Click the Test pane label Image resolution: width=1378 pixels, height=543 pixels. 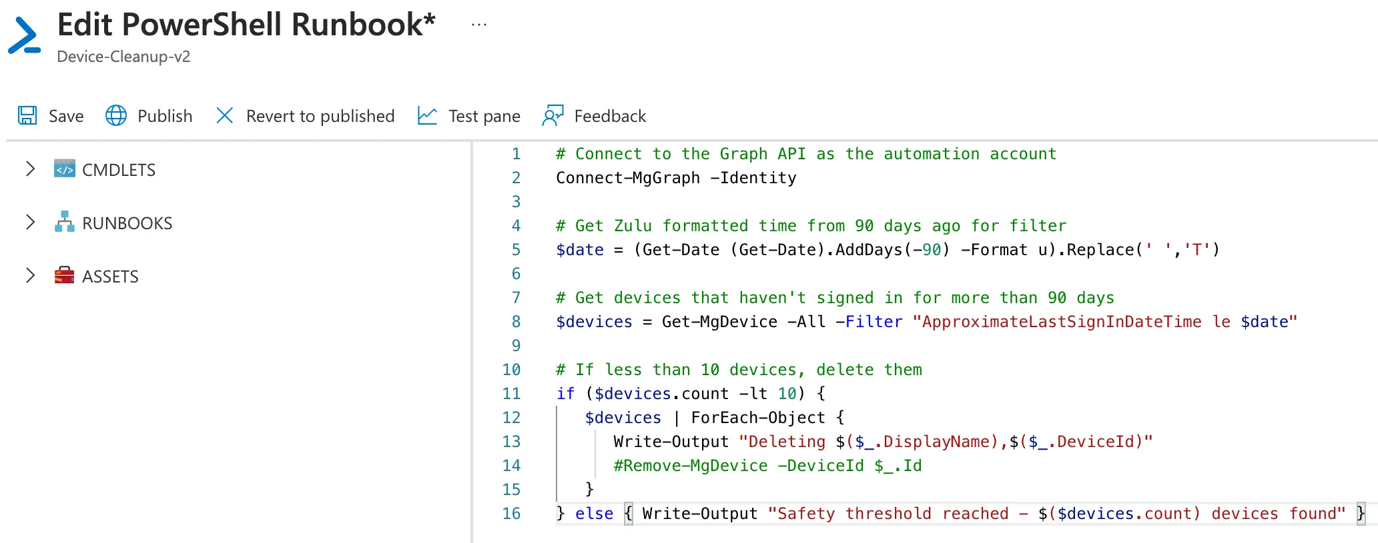(484, 116)
